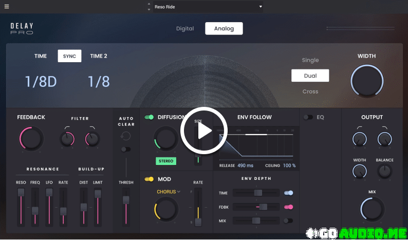
Task: Click the ENV FOLLOW heading
Action: click(254, 117)
